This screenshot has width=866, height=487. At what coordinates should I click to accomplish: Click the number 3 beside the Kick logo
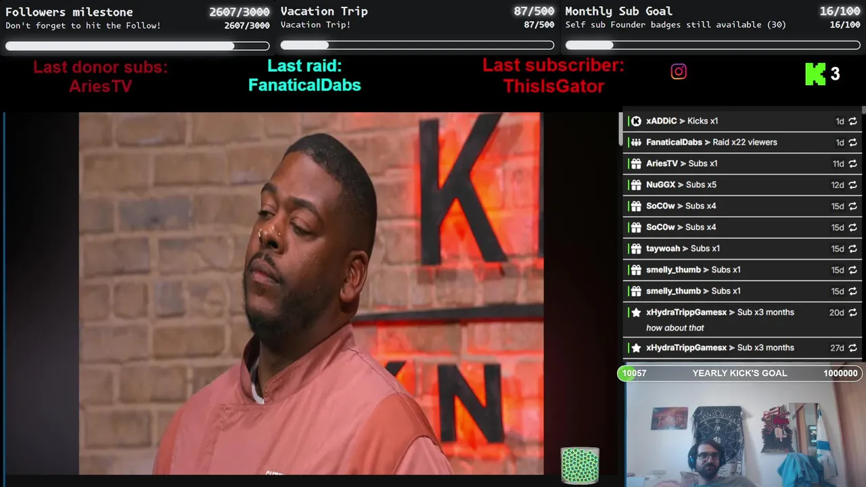[835, 74]
